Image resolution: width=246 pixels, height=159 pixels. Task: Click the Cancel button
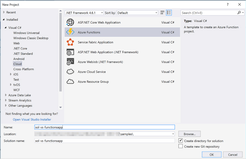coord(233,155)
